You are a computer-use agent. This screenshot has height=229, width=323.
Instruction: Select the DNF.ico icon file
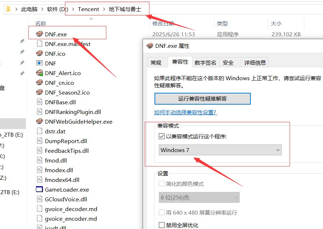(x=40, y=53)
